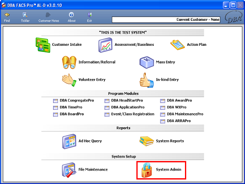Screen dimensions: 245x184
Task: Open Action Plan clipboard icon
Action: point(177,45)
